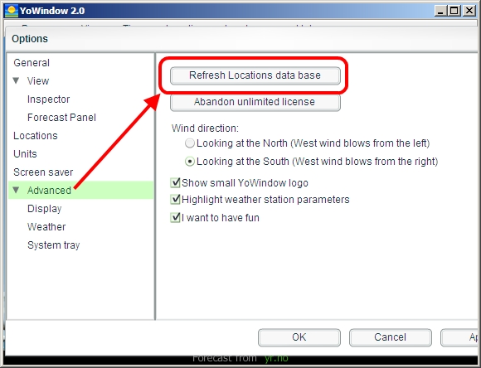Click Refresh Locations data base button

(x=255, y=75)
